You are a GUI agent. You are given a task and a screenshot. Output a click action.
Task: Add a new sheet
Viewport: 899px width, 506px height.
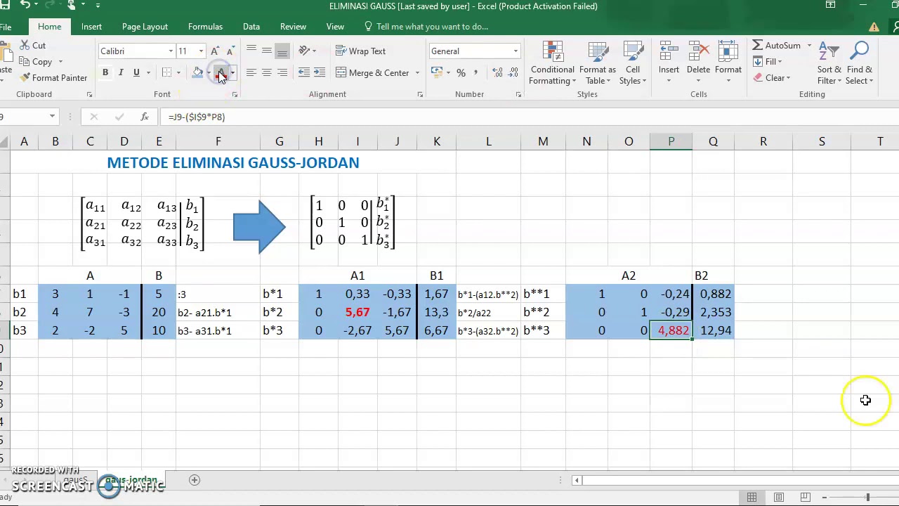click(195, 480)
